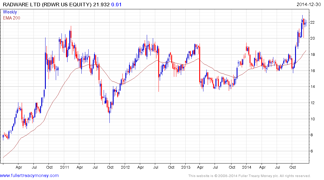This screenshot has height=180, width=324.
Task: Click the 2013 year label on x-axis
Action: click(186, 167)
